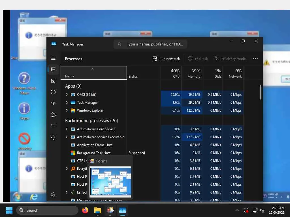This screenshot has height=217, width=290.
Task: Sort by the Memory column header
Action: pos(192,73)
